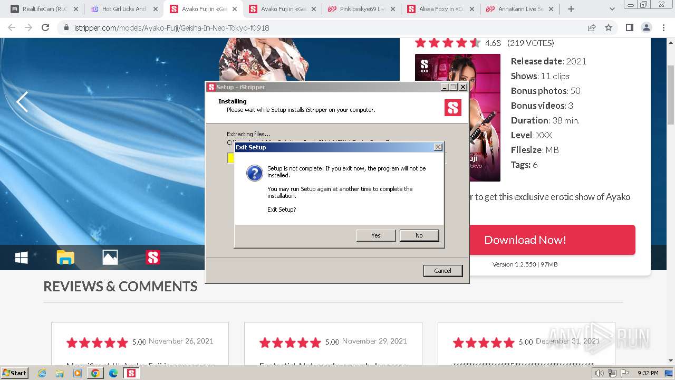This screenshot has height=380, width=675.
Task: Click Cancel in the iStripper Setup window
Action: 443,271
